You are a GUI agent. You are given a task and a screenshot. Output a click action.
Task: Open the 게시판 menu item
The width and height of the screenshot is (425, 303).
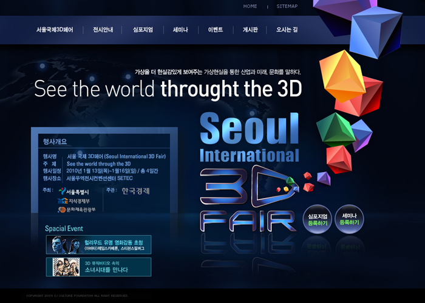pos(250,30)
